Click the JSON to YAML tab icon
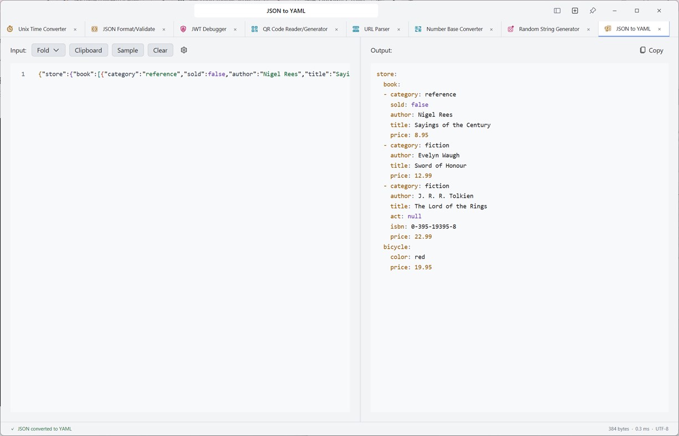Image resolution: width=679 pixels, height=436 pixels. [x=608, y=29]
